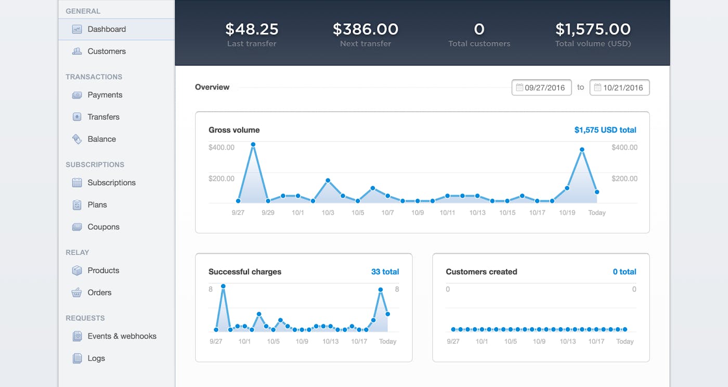Open Plans via its tag icon
Image resolution: width=728 pixels, height=387 pixels.
click(76, 204)
